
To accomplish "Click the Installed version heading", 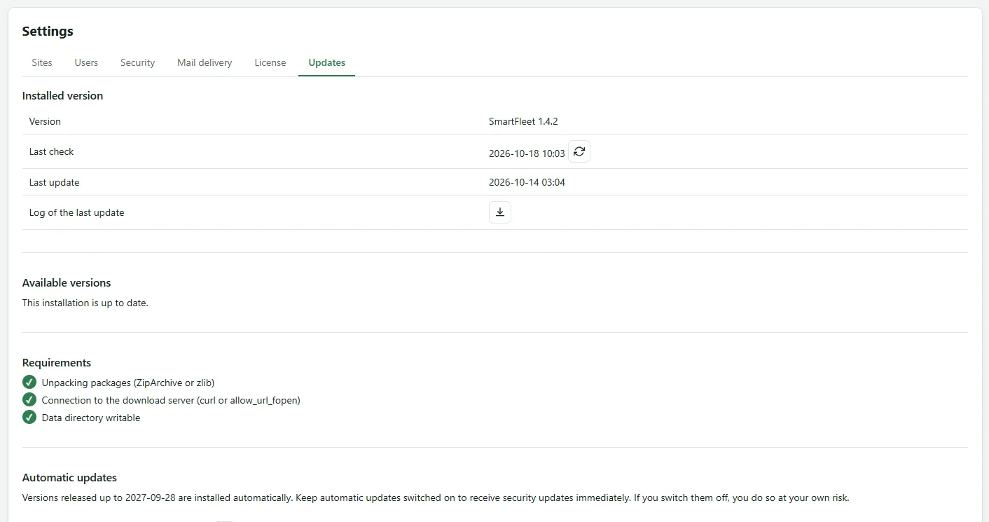I will [62, 95].
